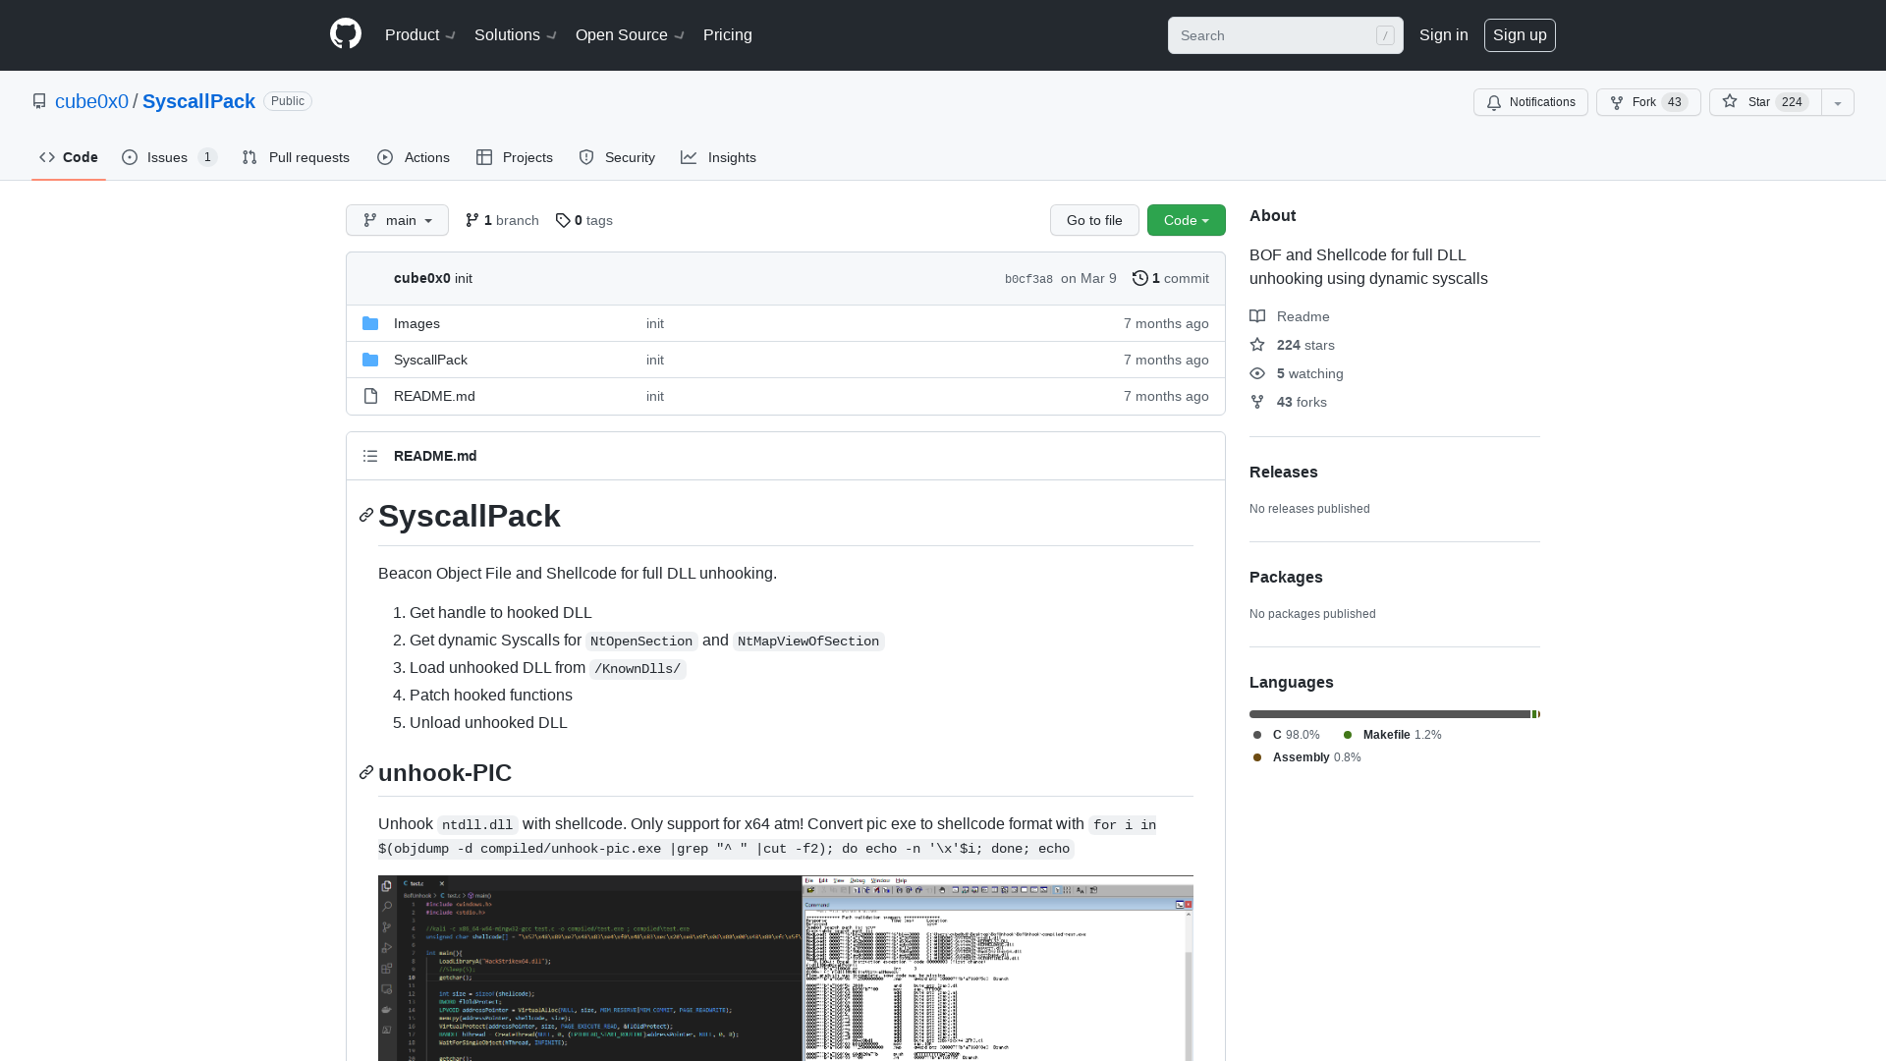Click the Makefile 1.2% language entry
Viewport: 1886px width, 1061px height.
point(1393,735)
